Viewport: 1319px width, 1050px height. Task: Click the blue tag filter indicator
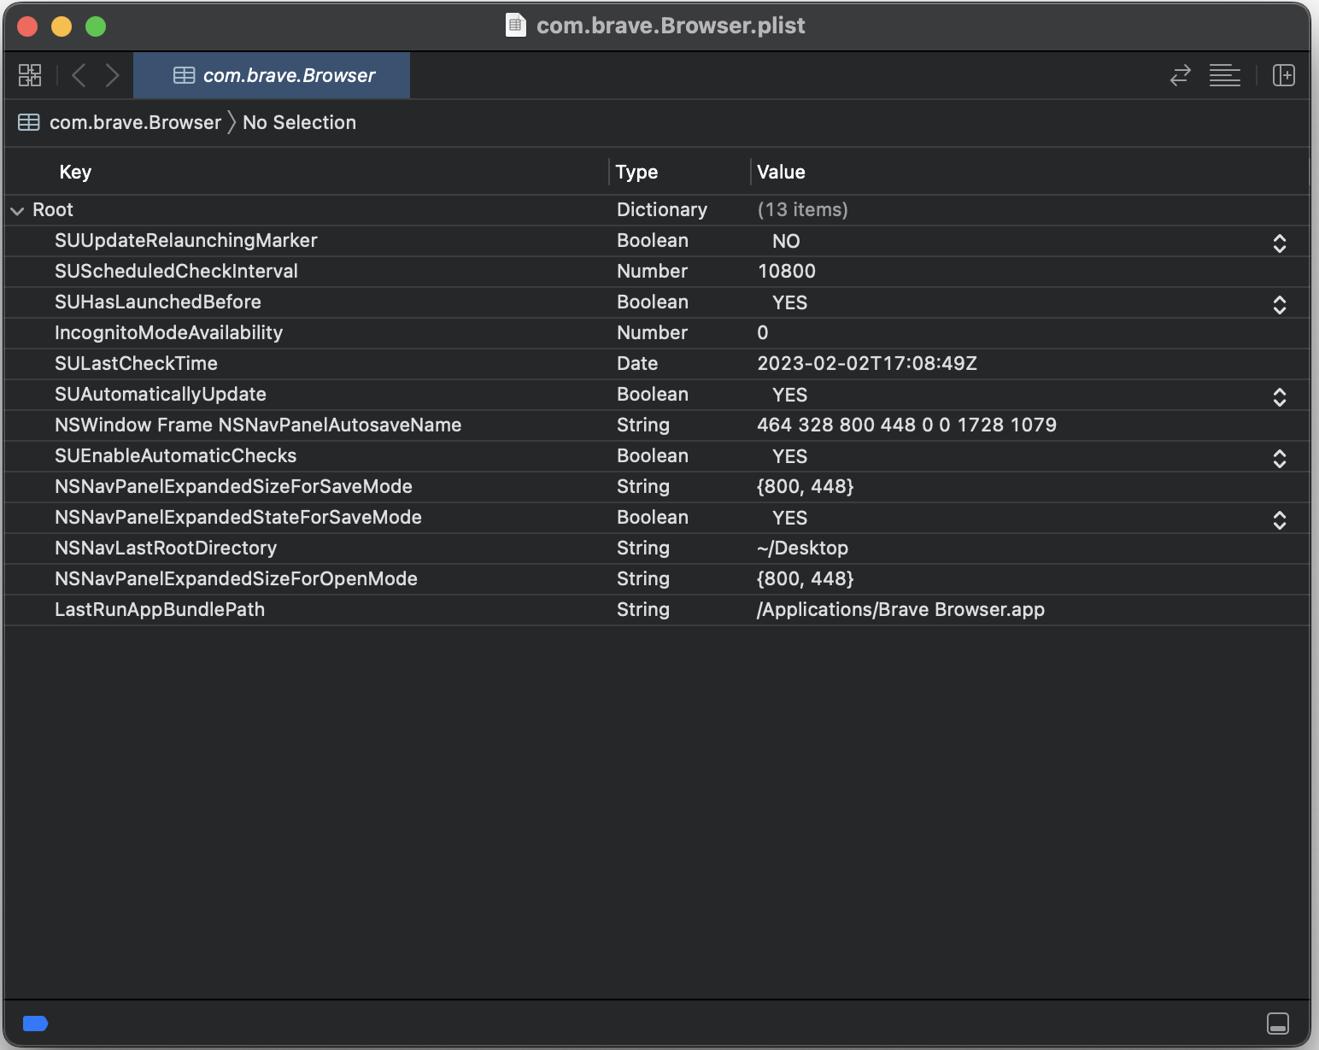35,1024
